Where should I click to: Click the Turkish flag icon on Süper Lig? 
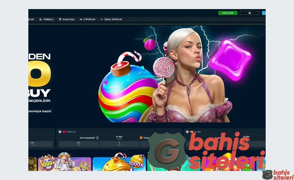point(64,131)
